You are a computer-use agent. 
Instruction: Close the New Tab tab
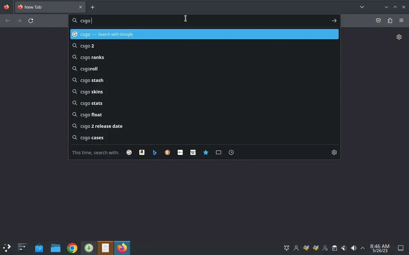81,7
